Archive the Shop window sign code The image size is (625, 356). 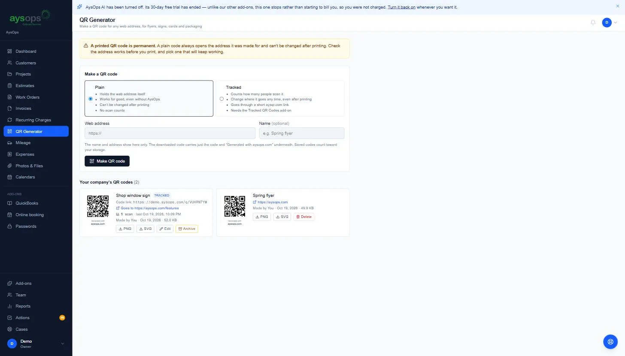pyautogui.click(x=187, y=229)
